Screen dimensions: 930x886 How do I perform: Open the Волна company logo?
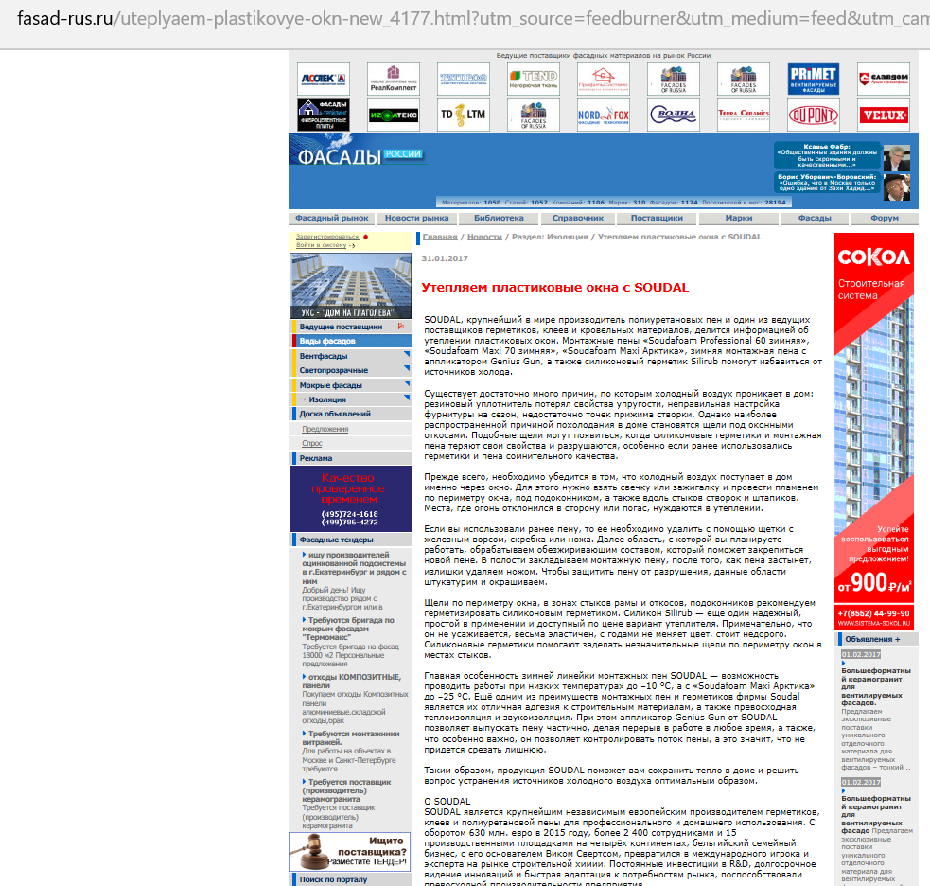674,115
